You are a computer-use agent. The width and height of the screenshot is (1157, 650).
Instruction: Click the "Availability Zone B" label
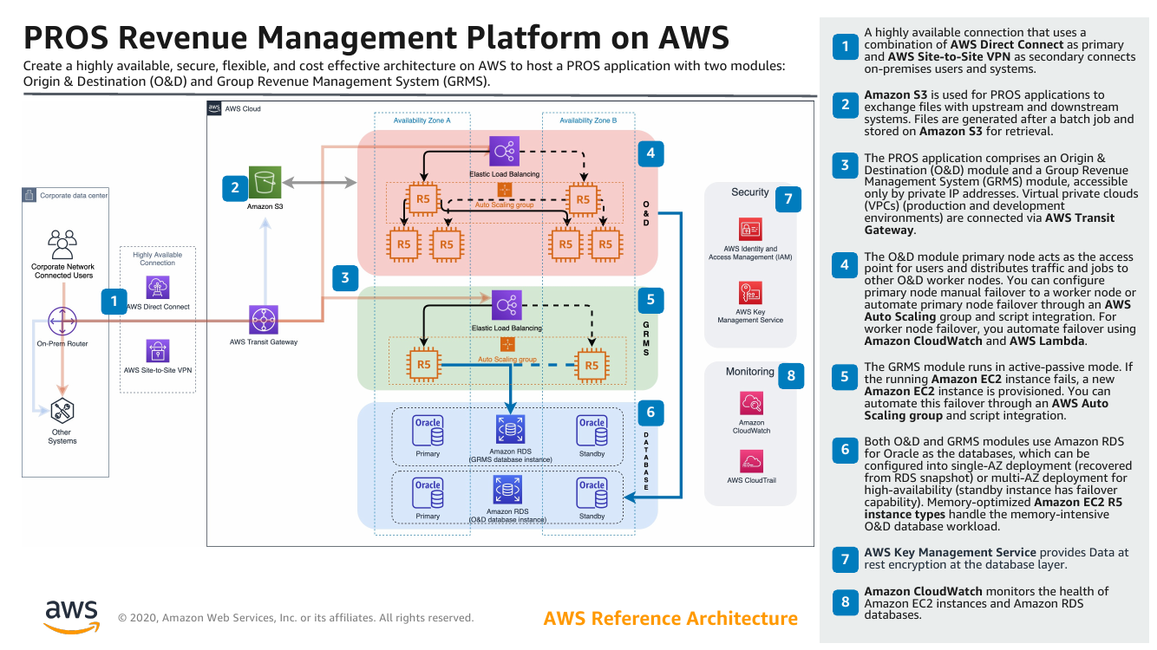[588, 121]
